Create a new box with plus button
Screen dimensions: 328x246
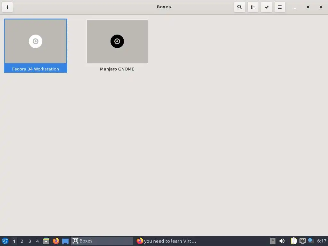coord(7,7)
